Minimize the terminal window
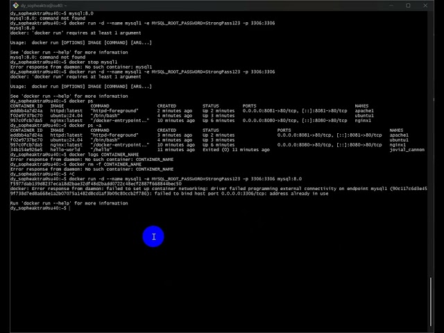Screen dimensions: 444x333 391,6
